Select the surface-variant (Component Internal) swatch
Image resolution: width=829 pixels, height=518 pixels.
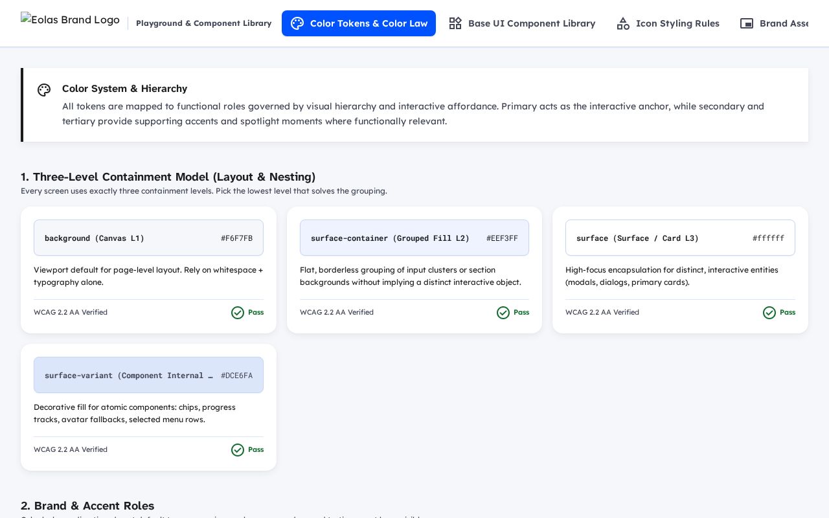(x=148, y=375)
